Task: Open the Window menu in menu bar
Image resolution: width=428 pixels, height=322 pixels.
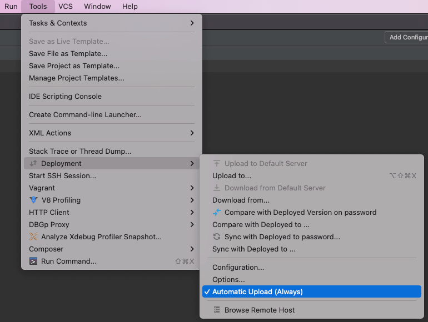Action: (x=97, y=7)
